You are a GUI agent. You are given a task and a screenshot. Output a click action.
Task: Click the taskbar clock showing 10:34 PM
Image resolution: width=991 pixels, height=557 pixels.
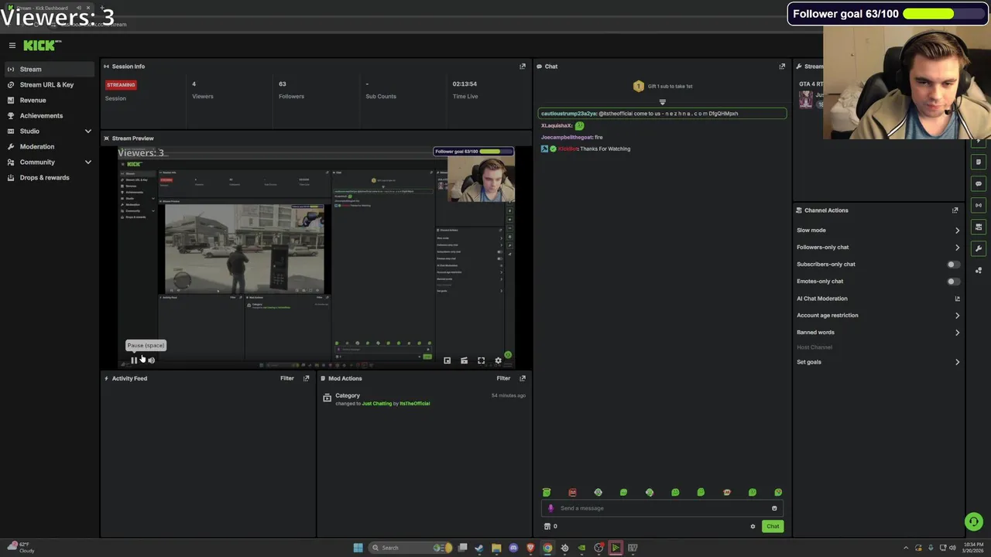tap(973, 548)
